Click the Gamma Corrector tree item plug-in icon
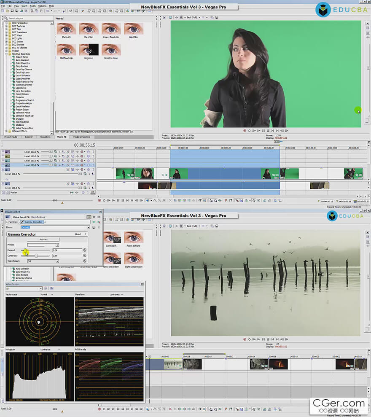The height and width of the screenshot is (417, 371). [13, 85]
